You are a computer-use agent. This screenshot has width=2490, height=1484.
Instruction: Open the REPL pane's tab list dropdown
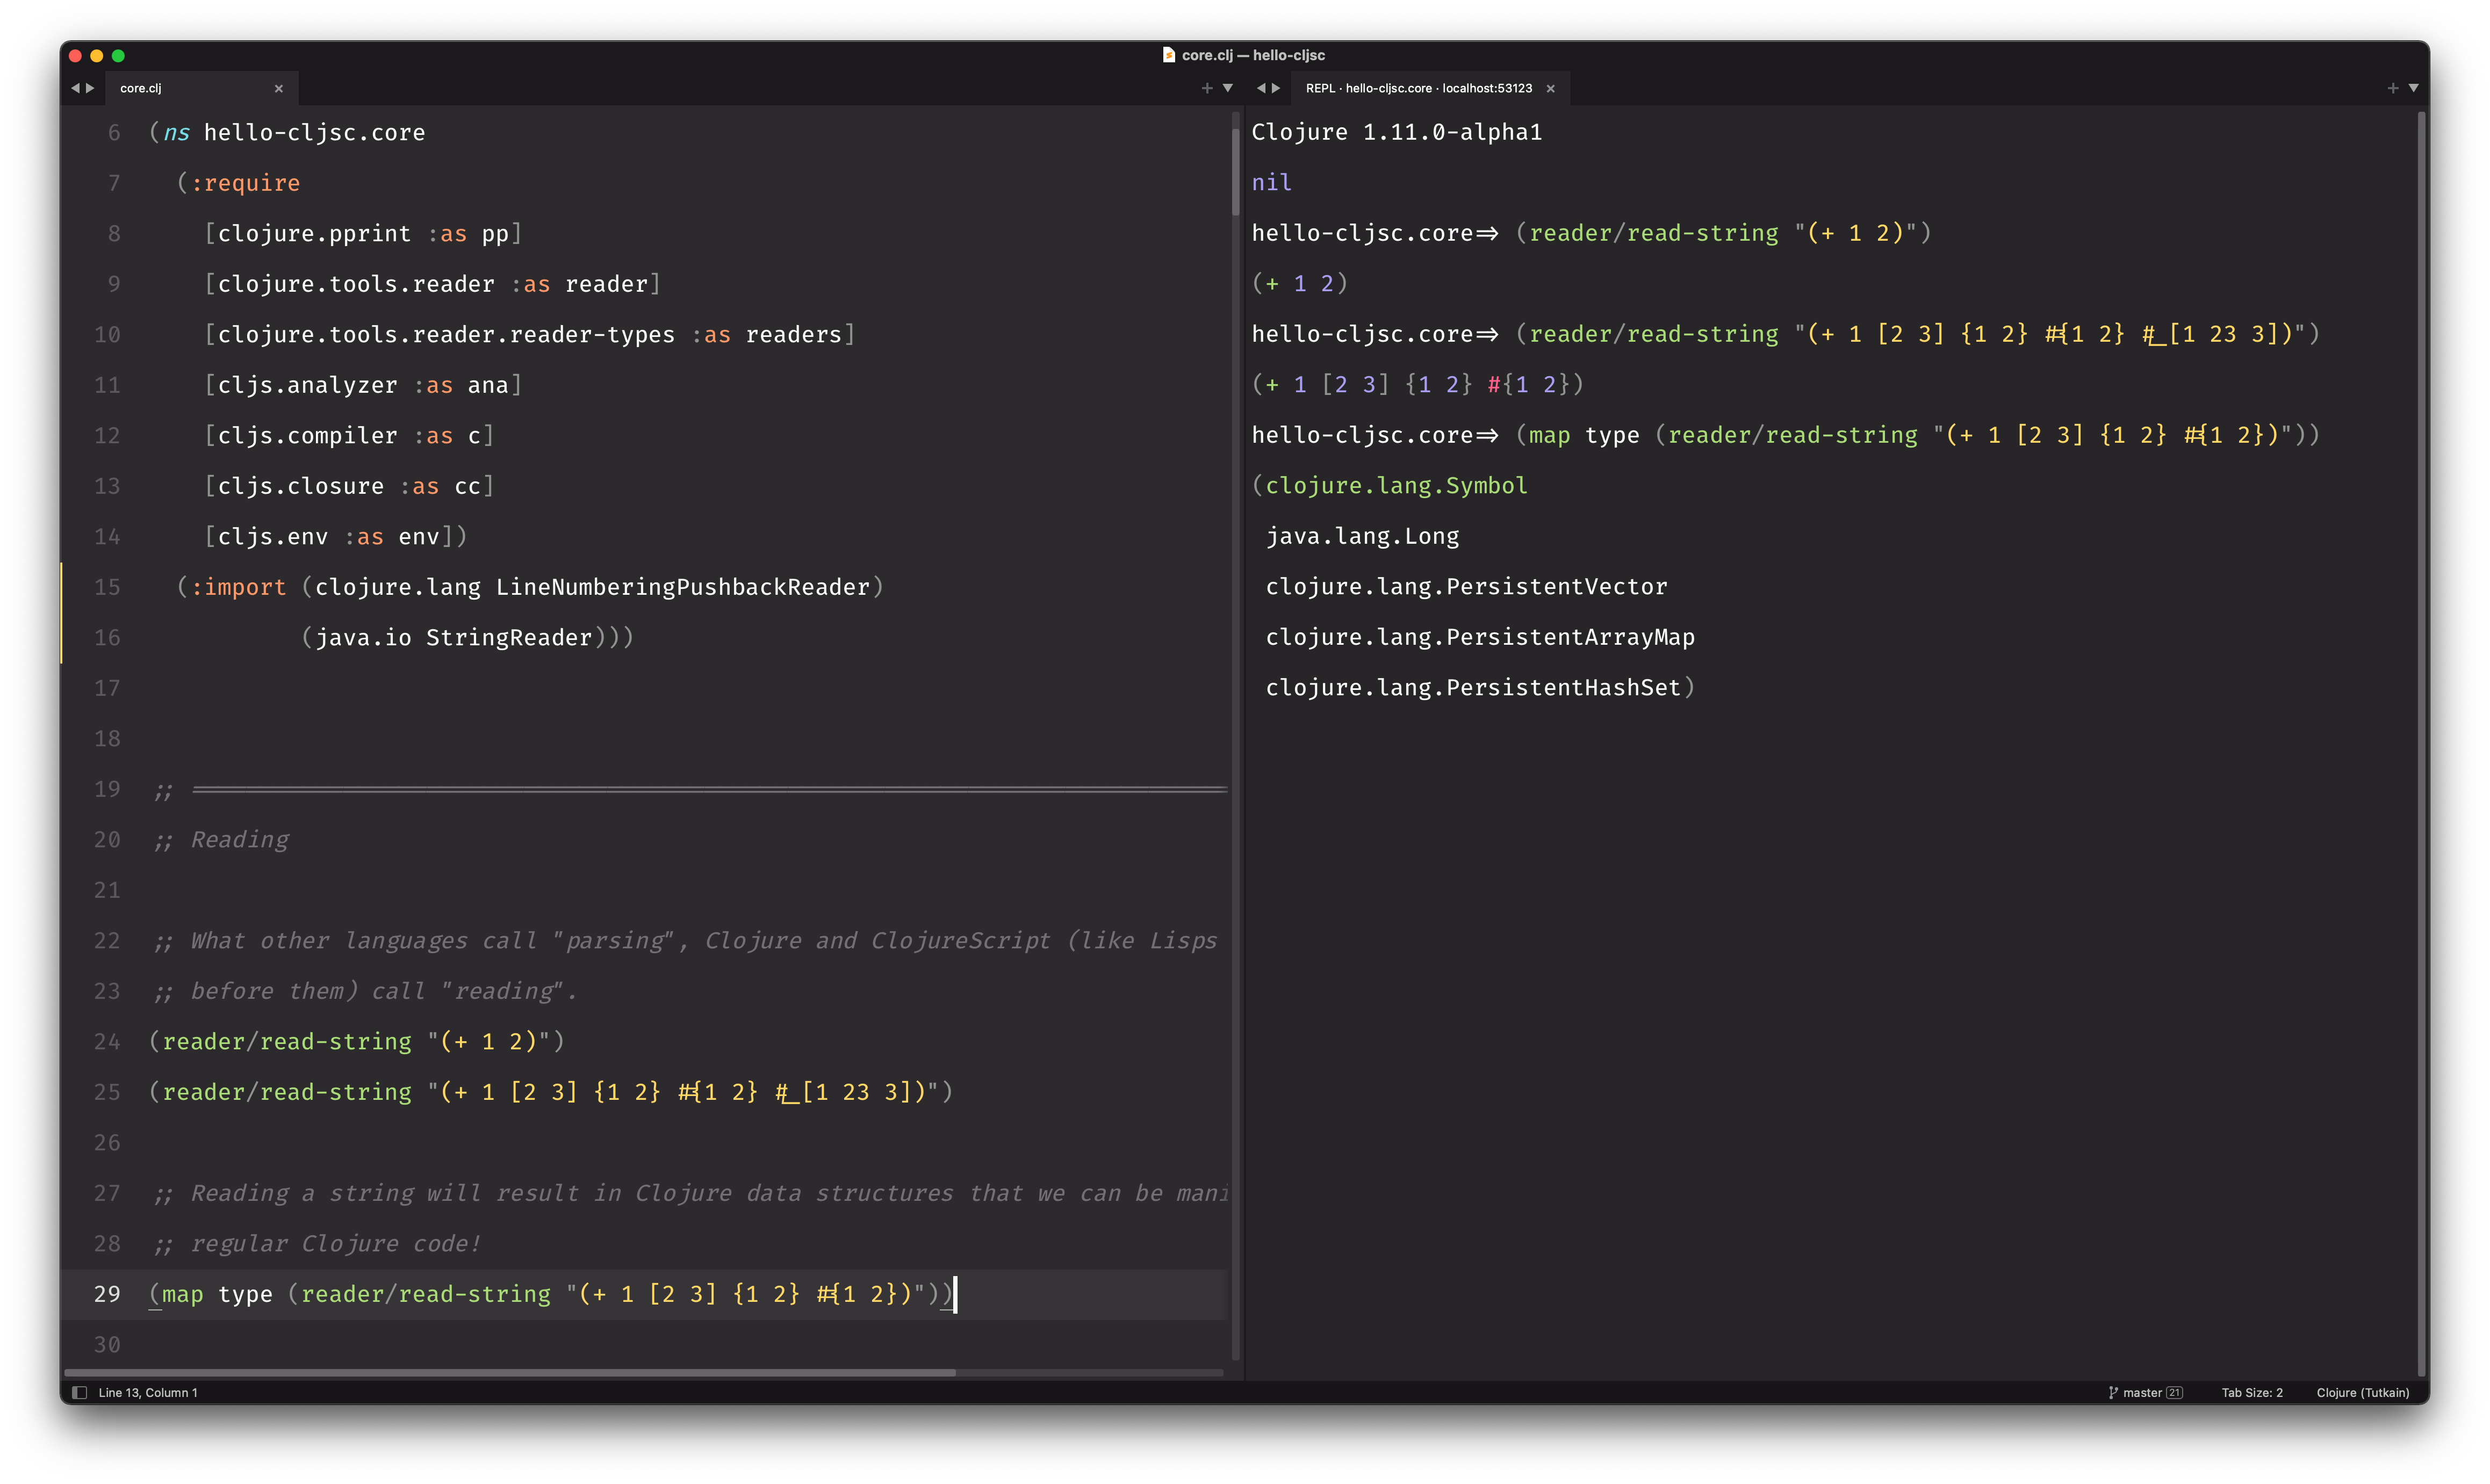point(2414,88)
